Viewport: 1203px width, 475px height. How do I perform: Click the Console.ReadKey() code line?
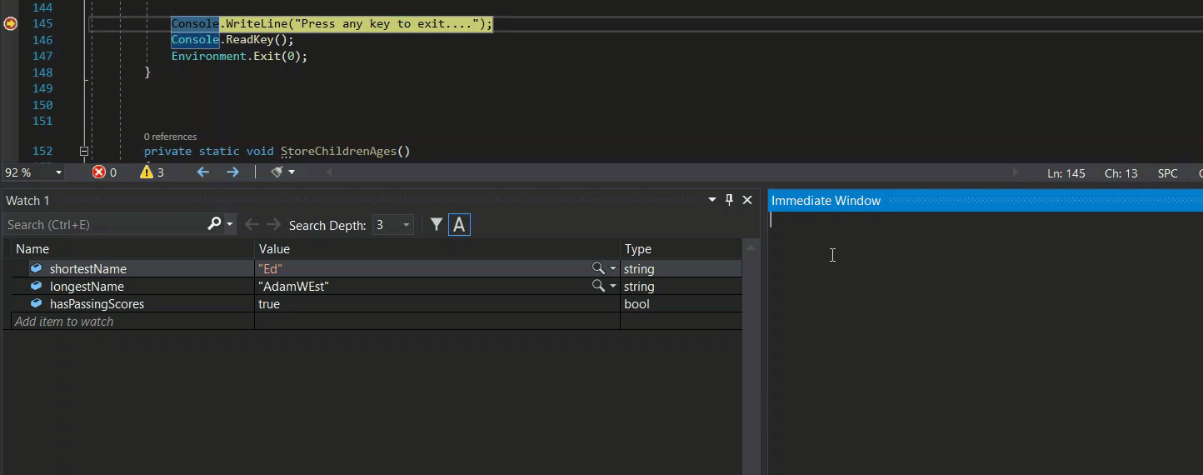point(232,40)
